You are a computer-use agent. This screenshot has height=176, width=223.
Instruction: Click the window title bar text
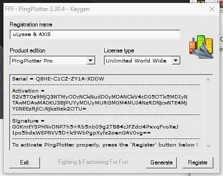click(x=47, y=9)
